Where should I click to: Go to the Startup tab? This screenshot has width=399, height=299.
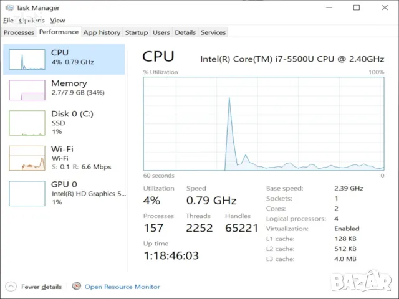tap(137, 32)
